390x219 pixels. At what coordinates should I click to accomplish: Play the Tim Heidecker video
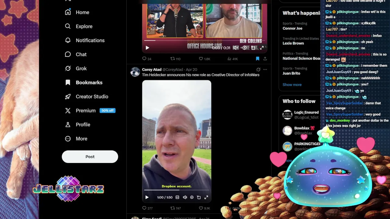[147, 197]
